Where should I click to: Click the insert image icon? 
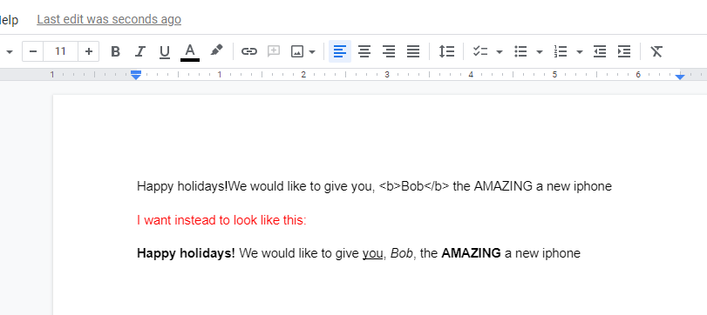tap(297, 51)
